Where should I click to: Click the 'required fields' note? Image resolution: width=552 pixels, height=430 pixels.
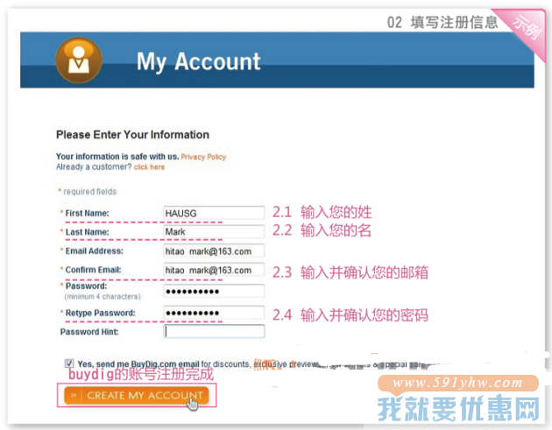88,192
